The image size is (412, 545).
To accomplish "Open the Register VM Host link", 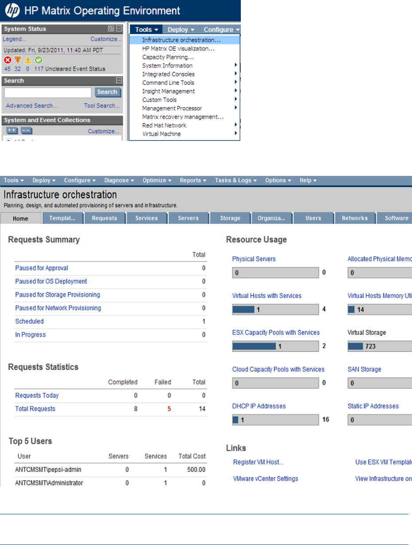I will [x=258, y=462].
